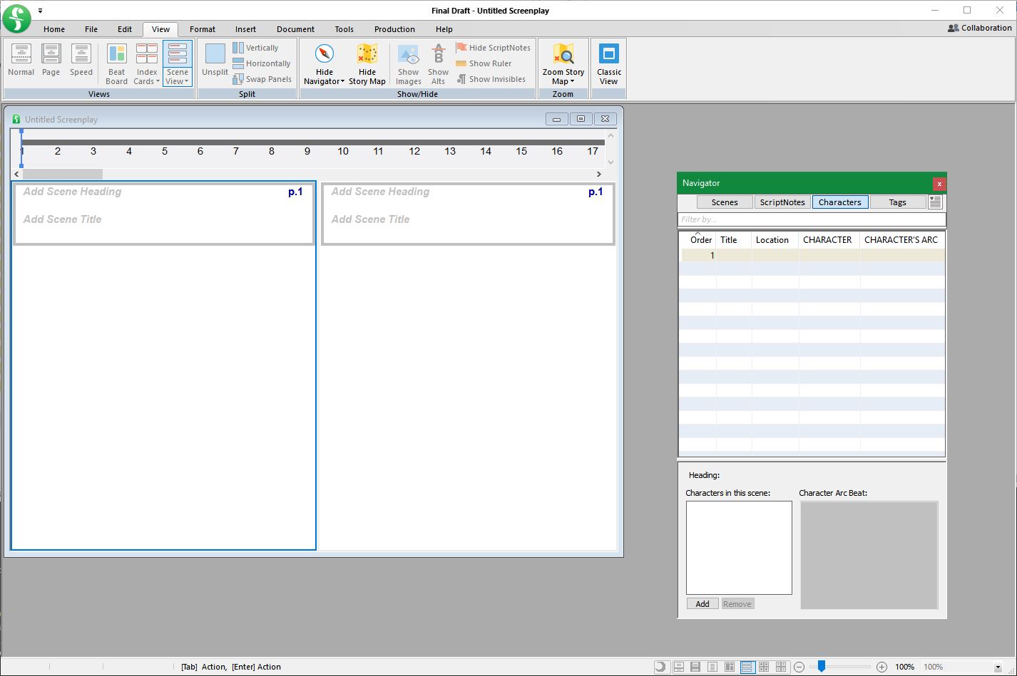Open the Home ribbon tab
1017x676 pixels.
coord(53,29)
